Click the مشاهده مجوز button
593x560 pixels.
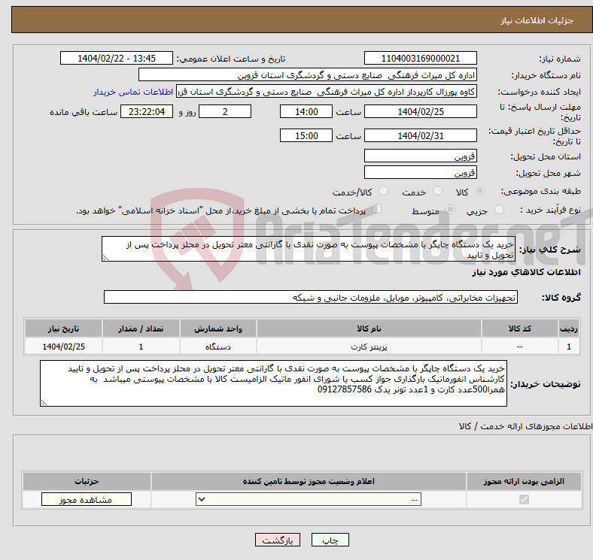point(87,500)
